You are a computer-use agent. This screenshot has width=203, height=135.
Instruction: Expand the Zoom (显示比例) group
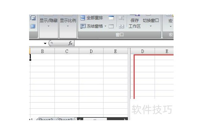(x=68, y=23)
